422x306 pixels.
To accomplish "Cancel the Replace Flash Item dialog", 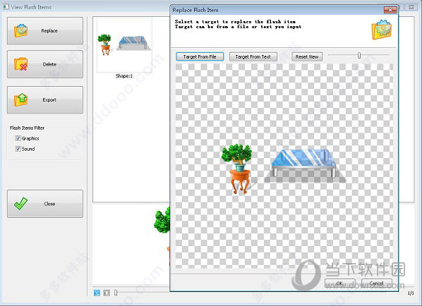I will pos(376,283).
